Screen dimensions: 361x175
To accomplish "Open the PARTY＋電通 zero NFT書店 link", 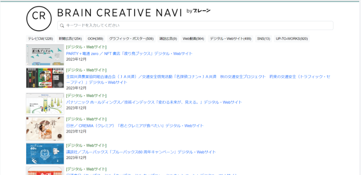I will coord(129,54).
